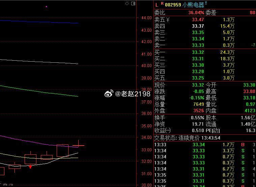
Task: Click the large hollow red candlestick
Action: (62, 151)
